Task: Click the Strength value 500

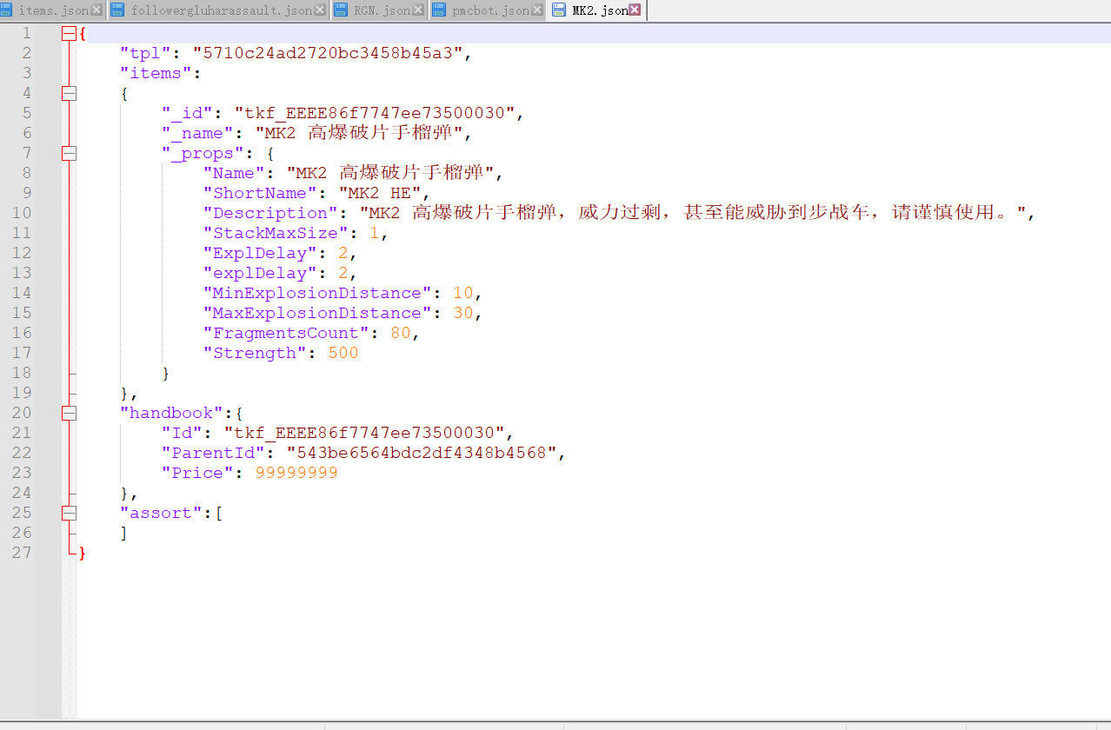Action: 343,353
